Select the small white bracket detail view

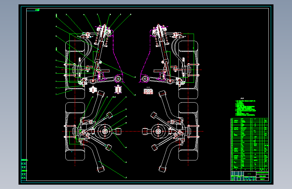[93, 90]
